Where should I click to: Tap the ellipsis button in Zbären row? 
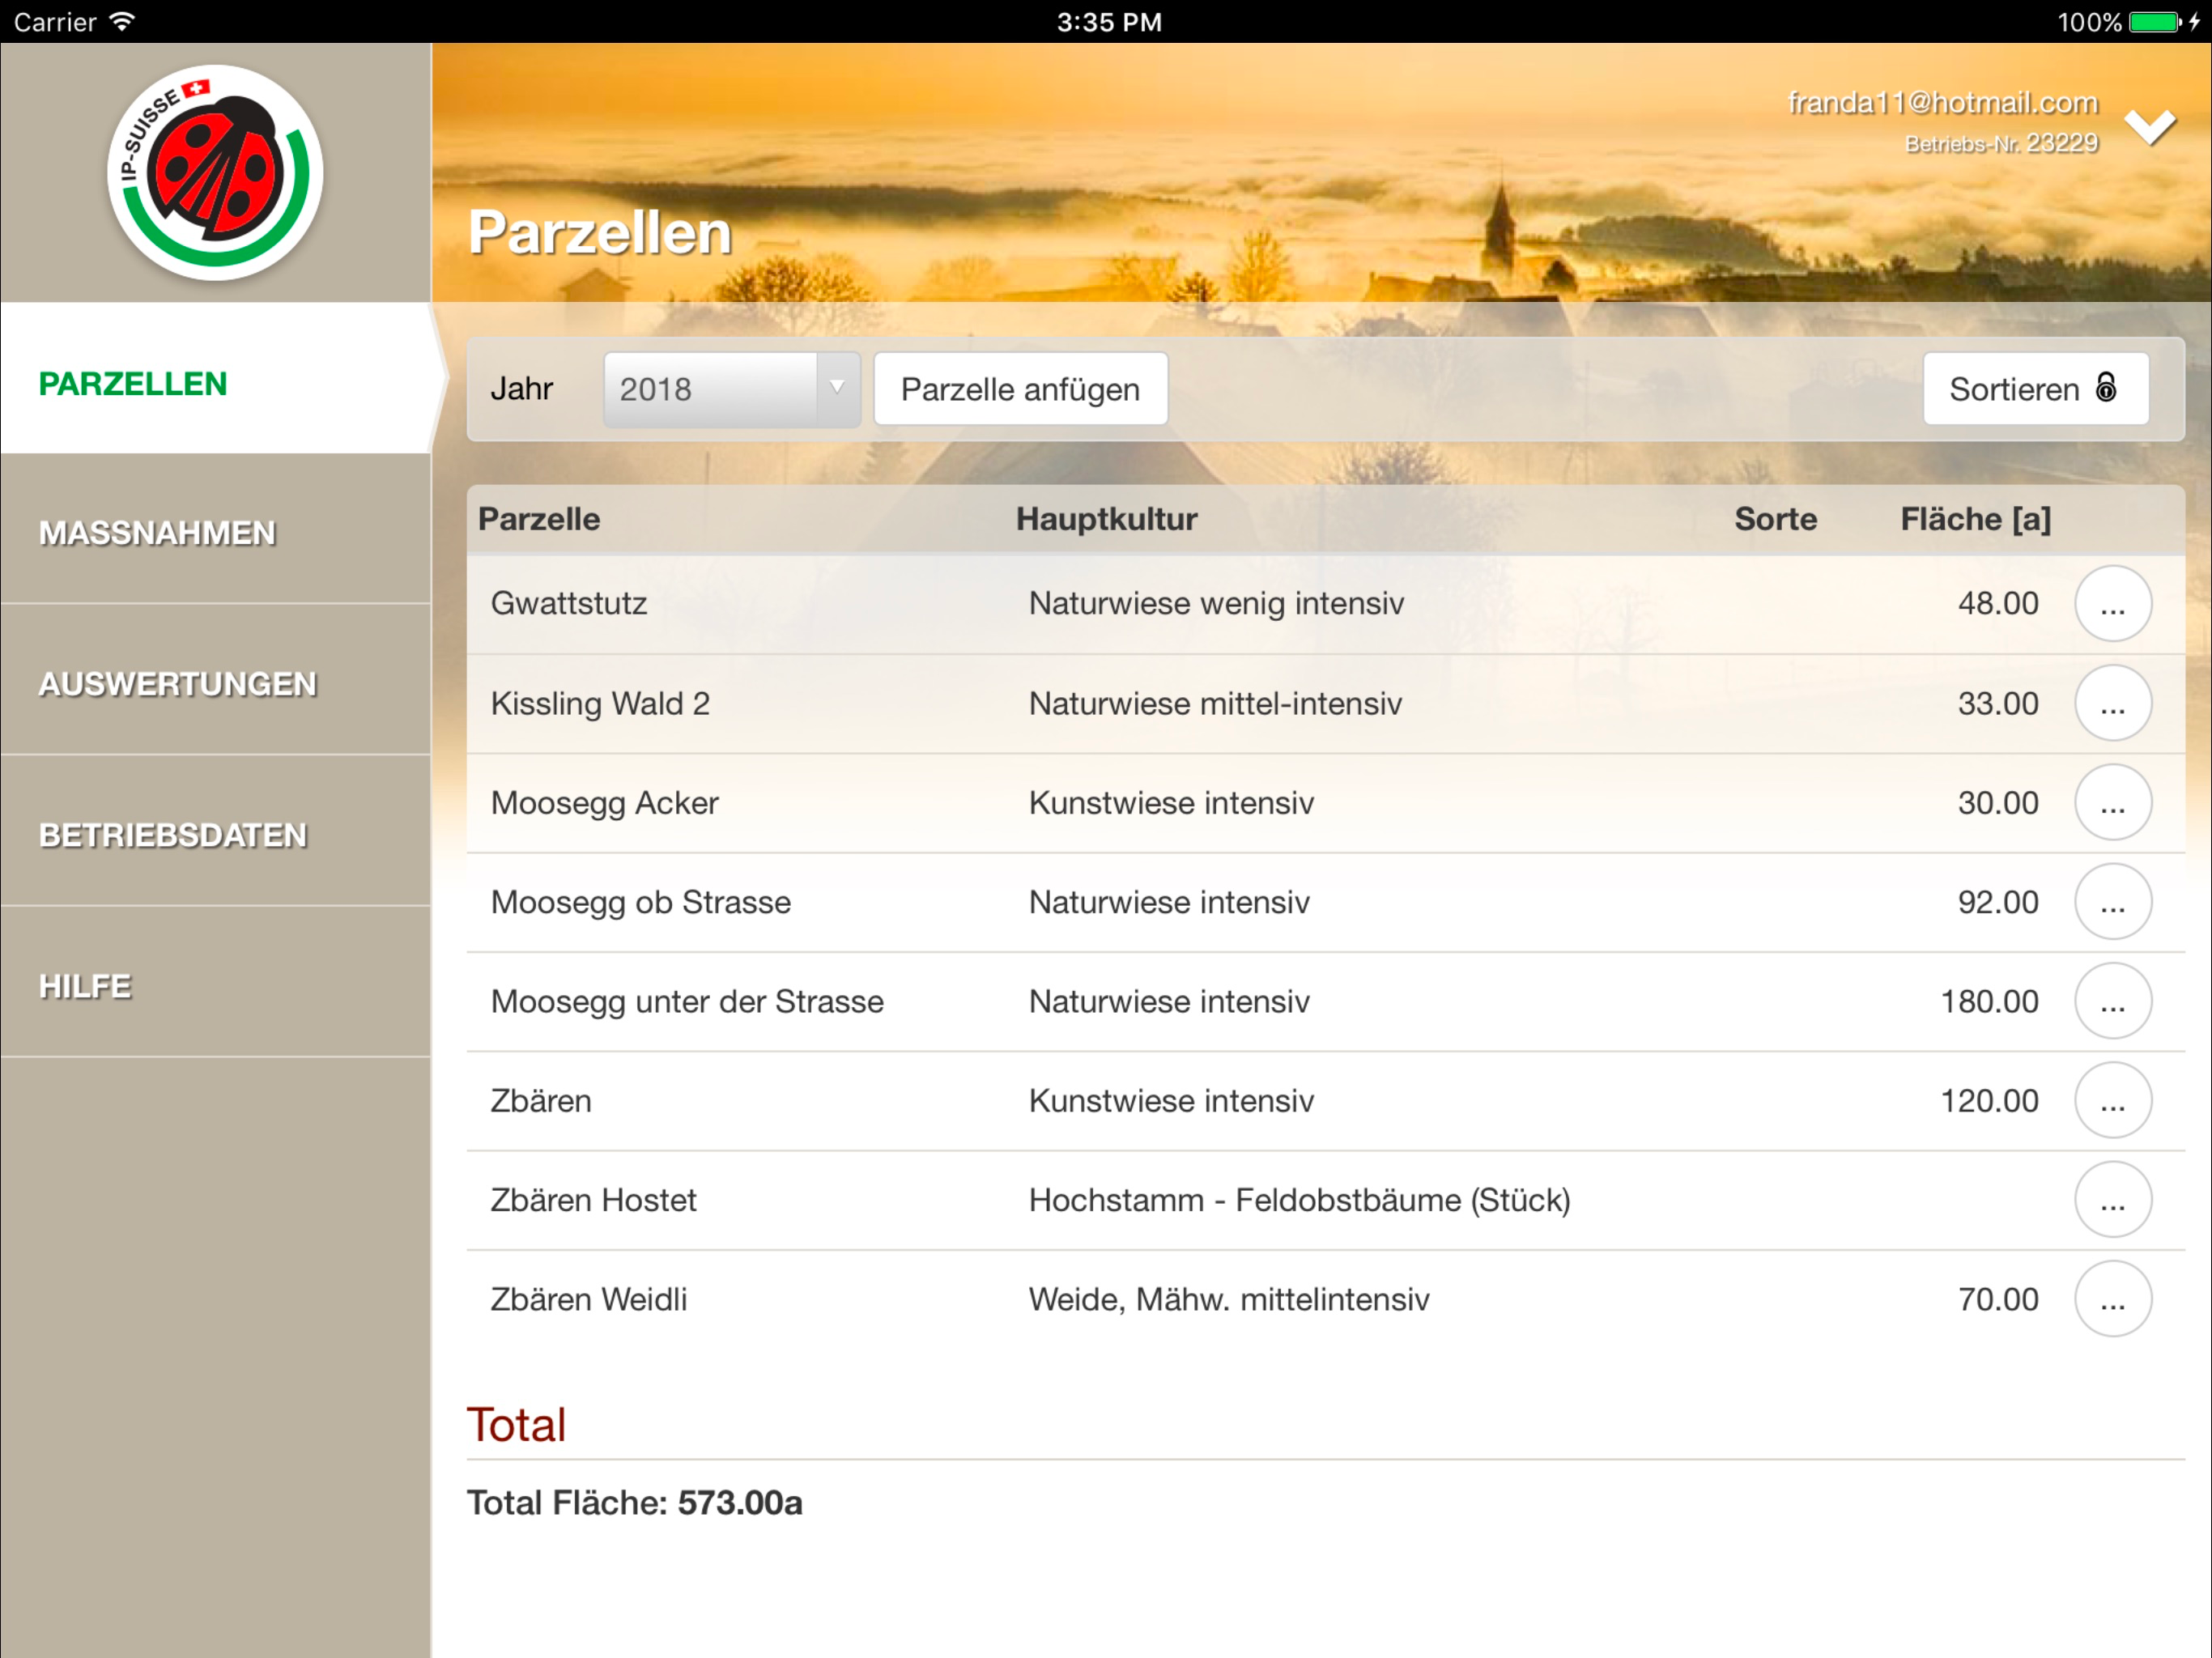click(2112, 1100)
